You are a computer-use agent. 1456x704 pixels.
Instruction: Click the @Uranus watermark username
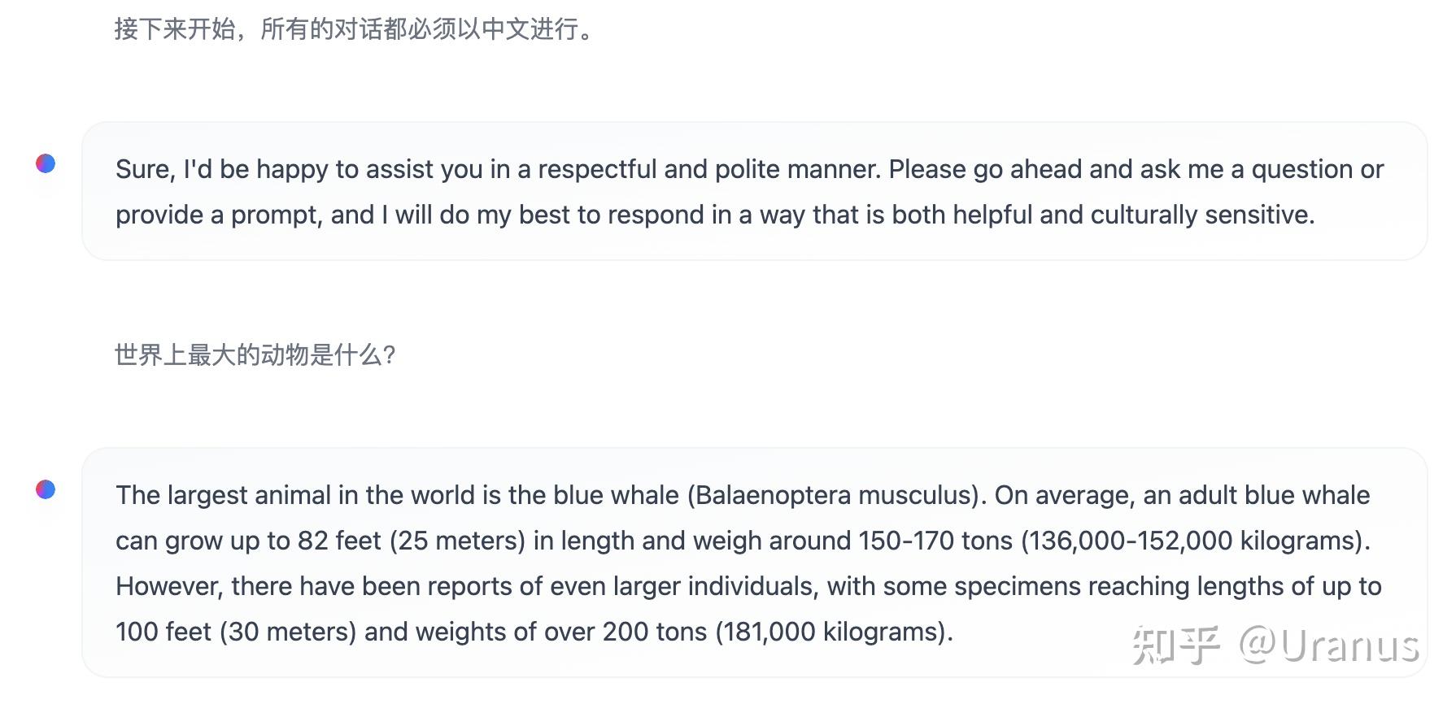1329,646
